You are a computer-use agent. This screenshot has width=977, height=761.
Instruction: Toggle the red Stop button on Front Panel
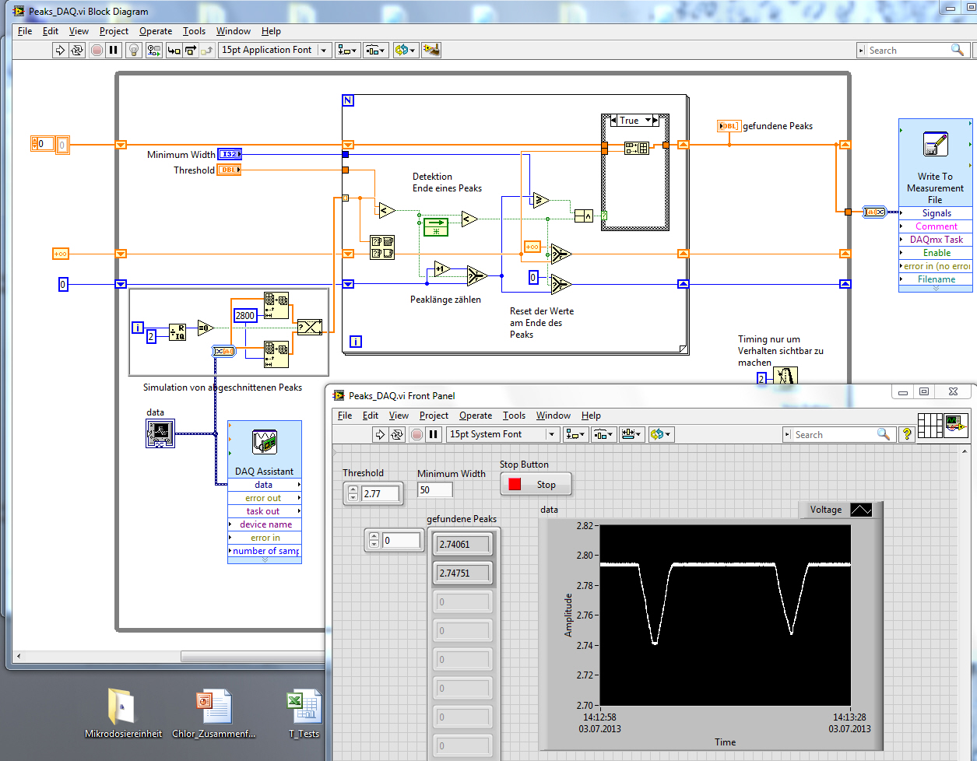click(536, 484)
